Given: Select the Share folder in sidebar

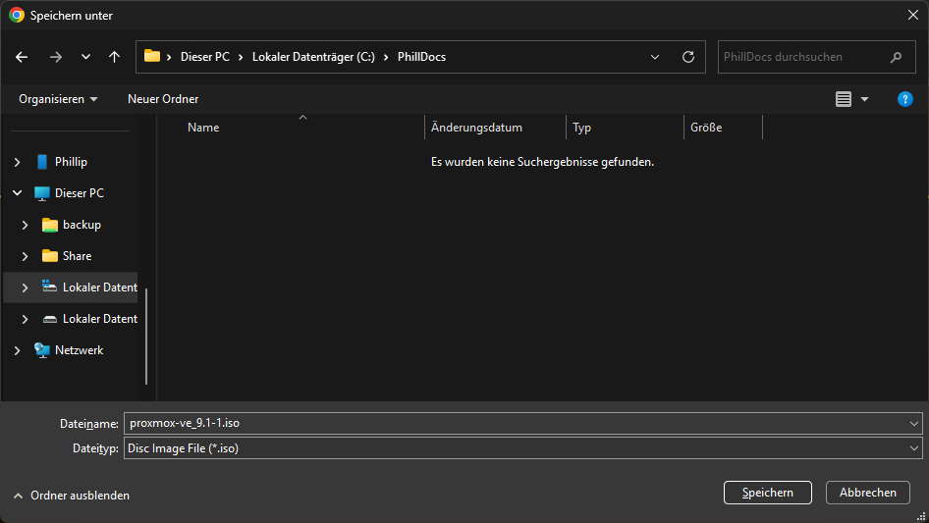Looking at the screenshot, I should [x=77, y=256].
